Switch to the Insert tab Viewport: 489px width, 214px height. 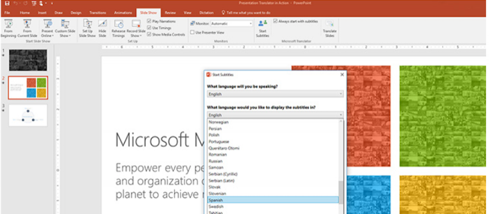(42, 13)
